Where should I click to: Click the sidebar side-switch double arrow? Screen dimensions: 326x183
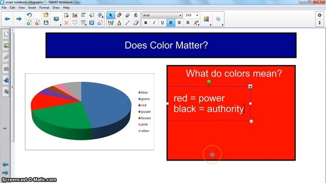[5, 129]
